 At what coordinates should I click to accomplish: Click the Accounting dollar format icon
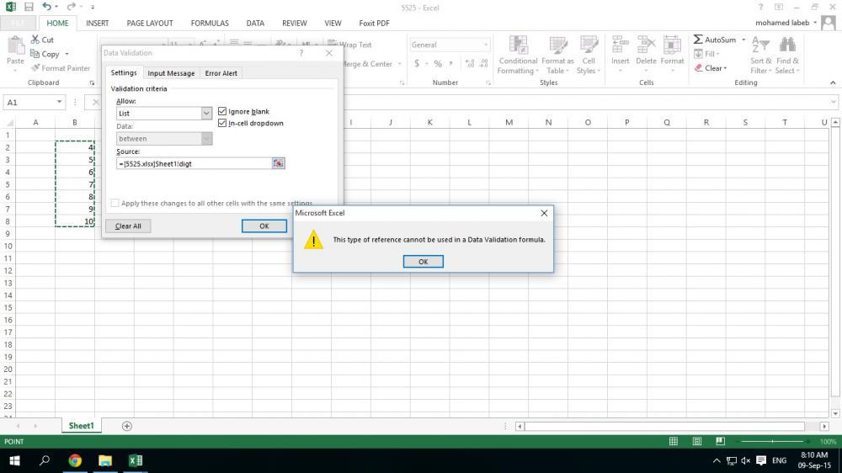pyautogui.click(x=417, y=63)
